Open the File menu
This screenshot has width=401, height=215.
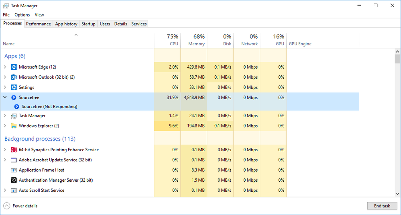pos(6,15)
